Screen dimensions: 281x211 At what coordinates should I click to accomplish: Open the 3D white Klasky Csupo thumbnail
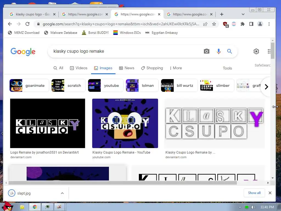pos(214,123)
